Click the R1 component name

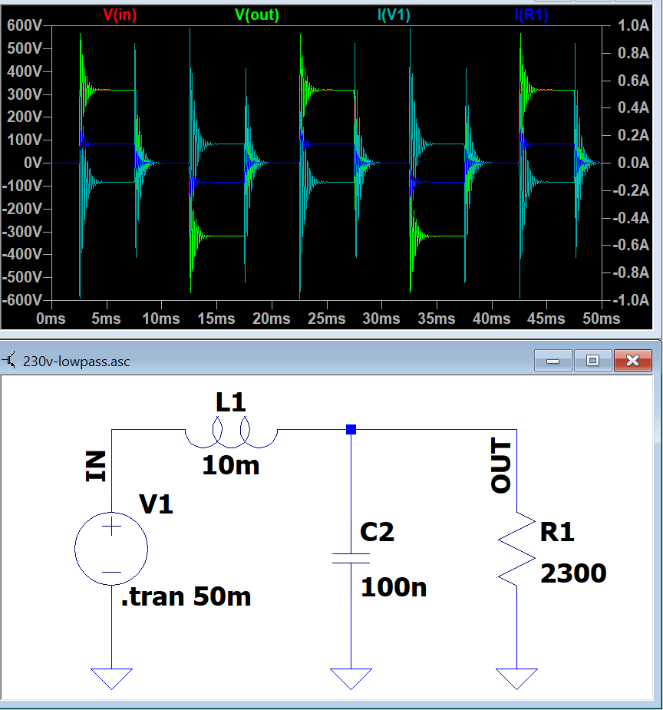pyautogui.click(x=557, y=532)
